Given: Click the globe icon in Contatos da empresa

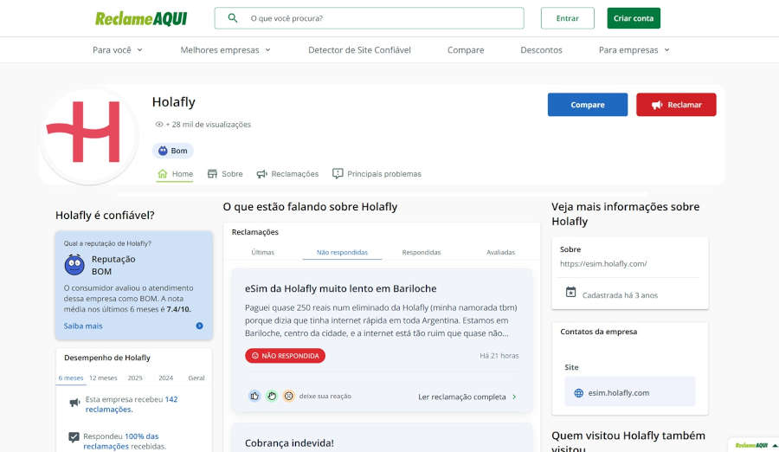Looking at the screenshot, I should pyautogui.click(x=579, y=393).
